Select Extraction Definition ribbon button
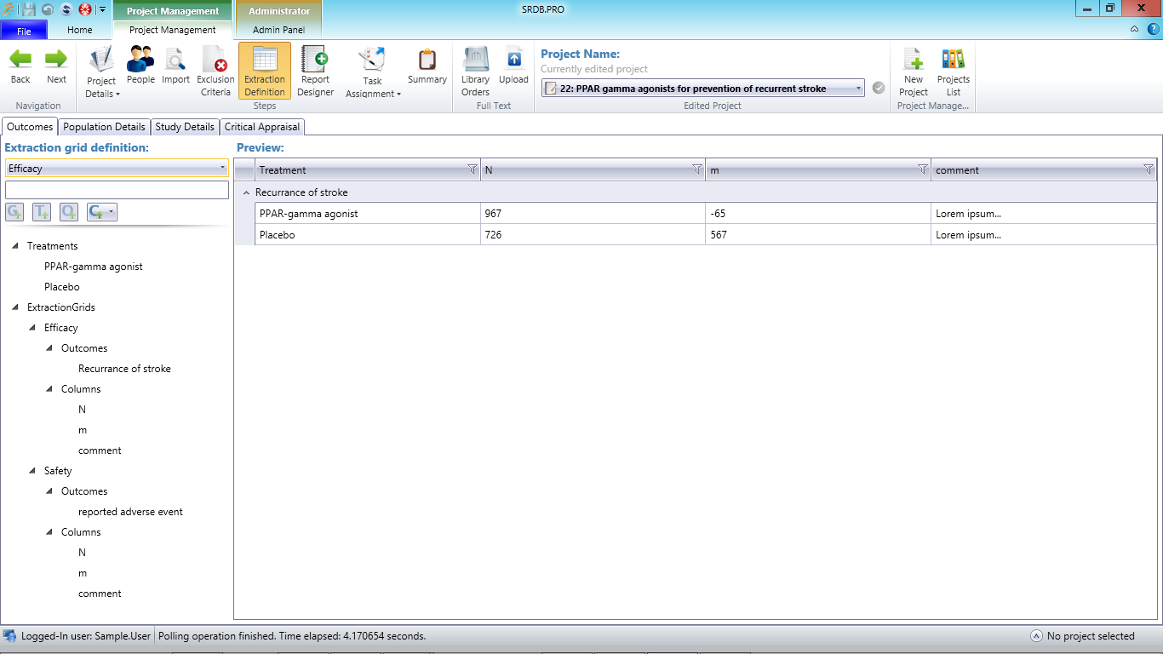Screen dimensions: 1163x654 tap(265, 71)
